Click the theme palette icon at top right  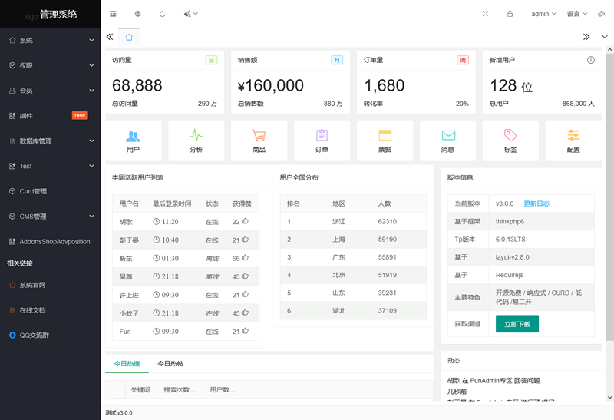click(602, 14)
